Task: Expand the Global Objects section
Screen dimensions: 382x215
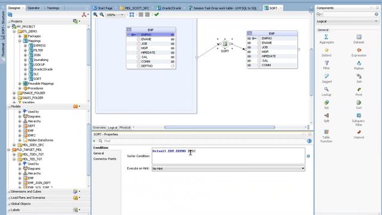Action: pyautogui.click(x=10, y=204)
